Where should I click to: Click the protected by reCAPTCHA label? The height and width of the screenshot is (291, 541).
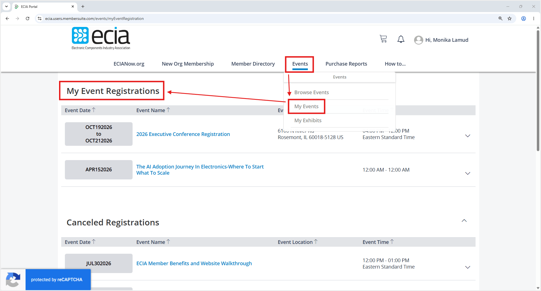click(57, 280)
